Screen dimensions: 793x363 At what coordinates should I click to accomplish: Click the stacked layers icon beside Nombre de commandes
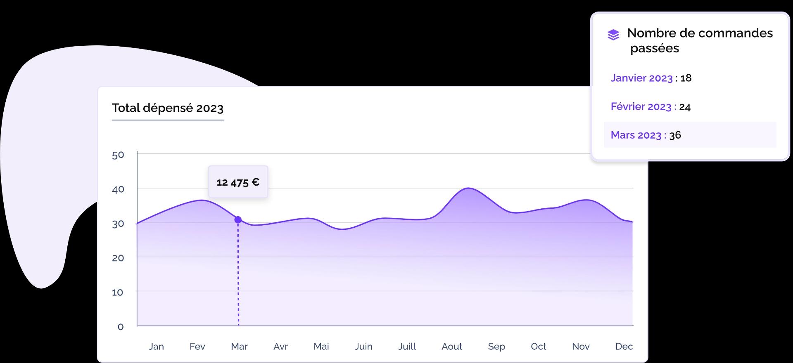coord(613,35)
